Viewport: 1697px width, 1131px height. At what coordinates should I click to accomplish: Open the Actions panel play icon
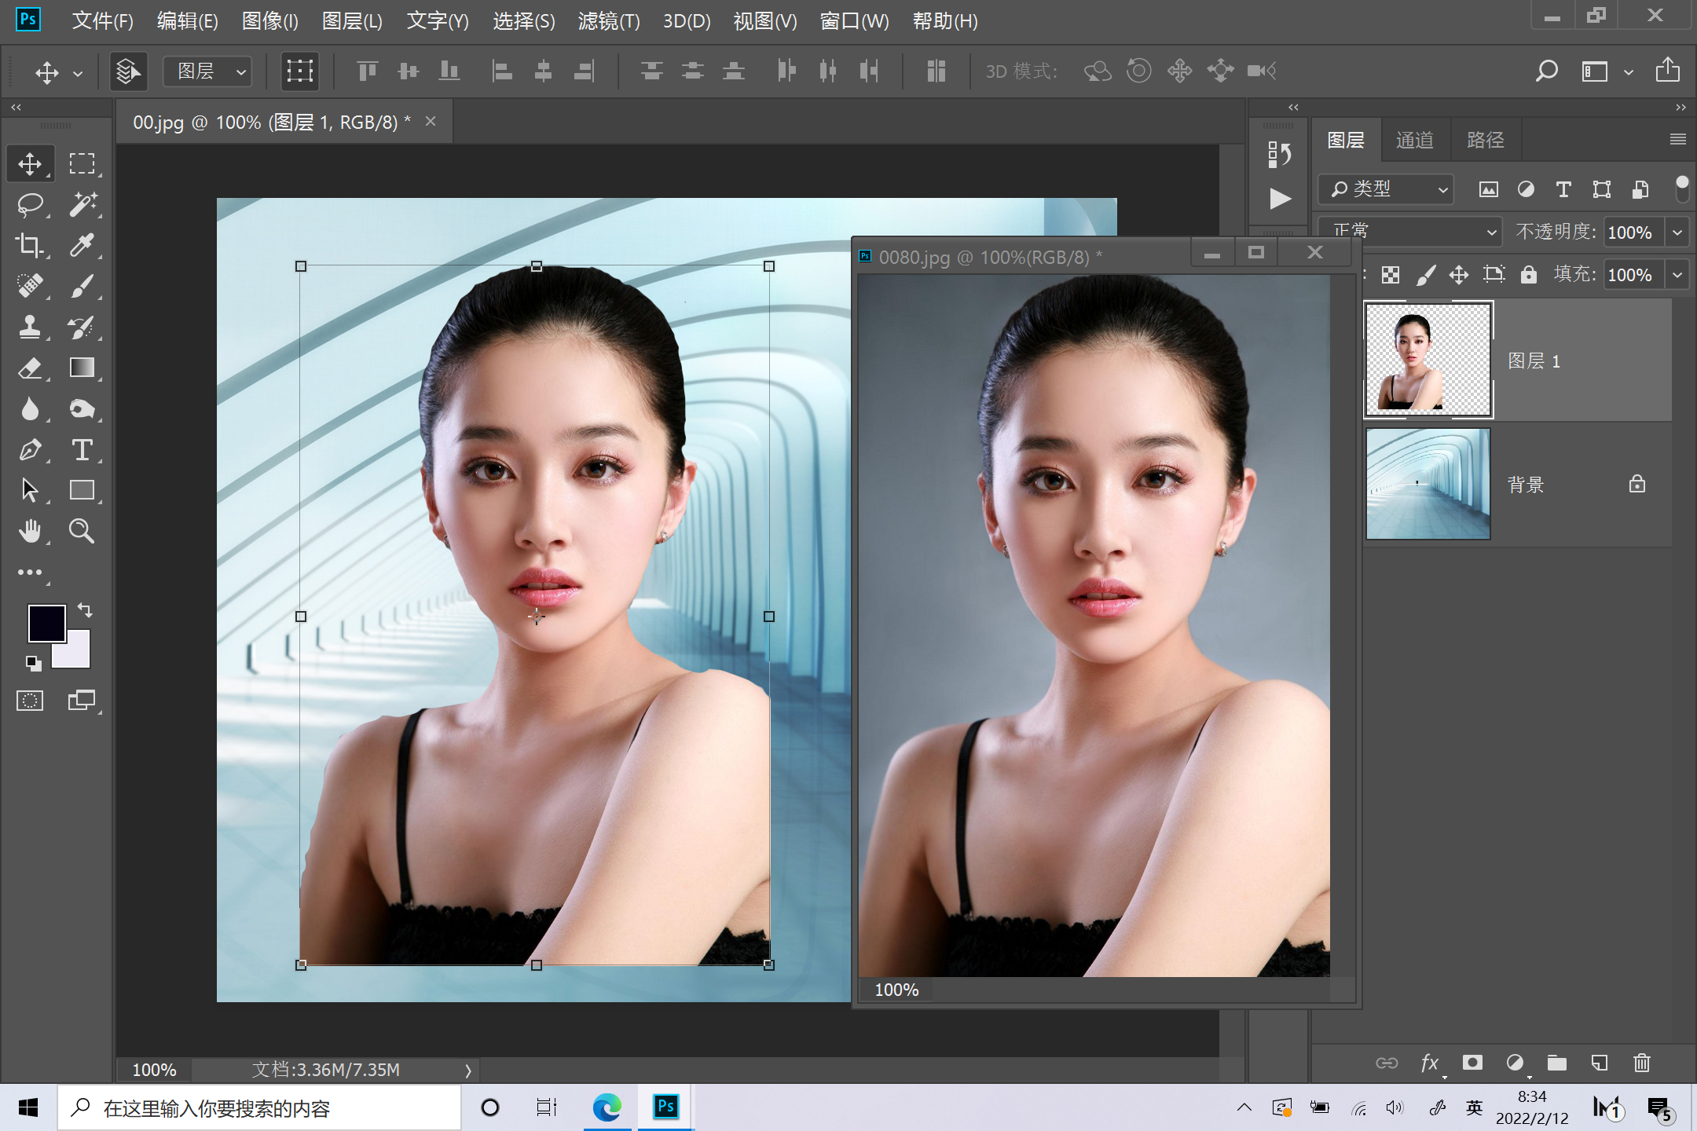point(1279,199)
